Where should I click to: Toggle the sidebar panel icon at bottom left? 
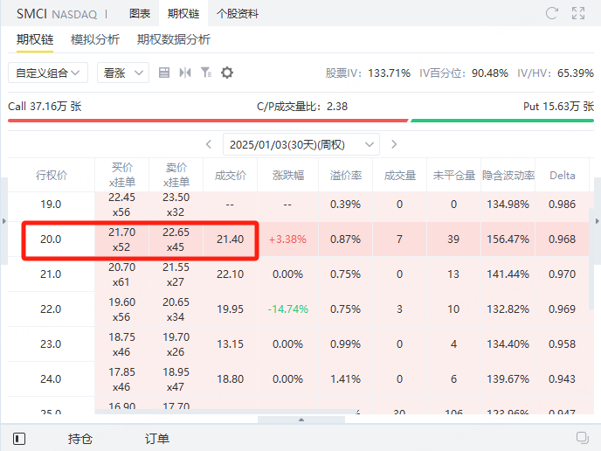click(x=19, y=439)
